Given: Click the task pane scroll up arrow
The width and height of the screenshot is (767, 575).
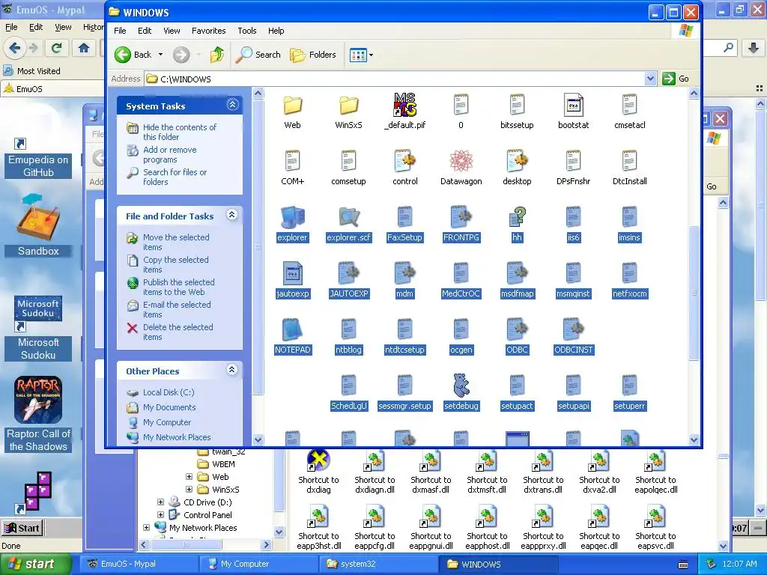Looking at the screenshot, I should click(258, 93).
